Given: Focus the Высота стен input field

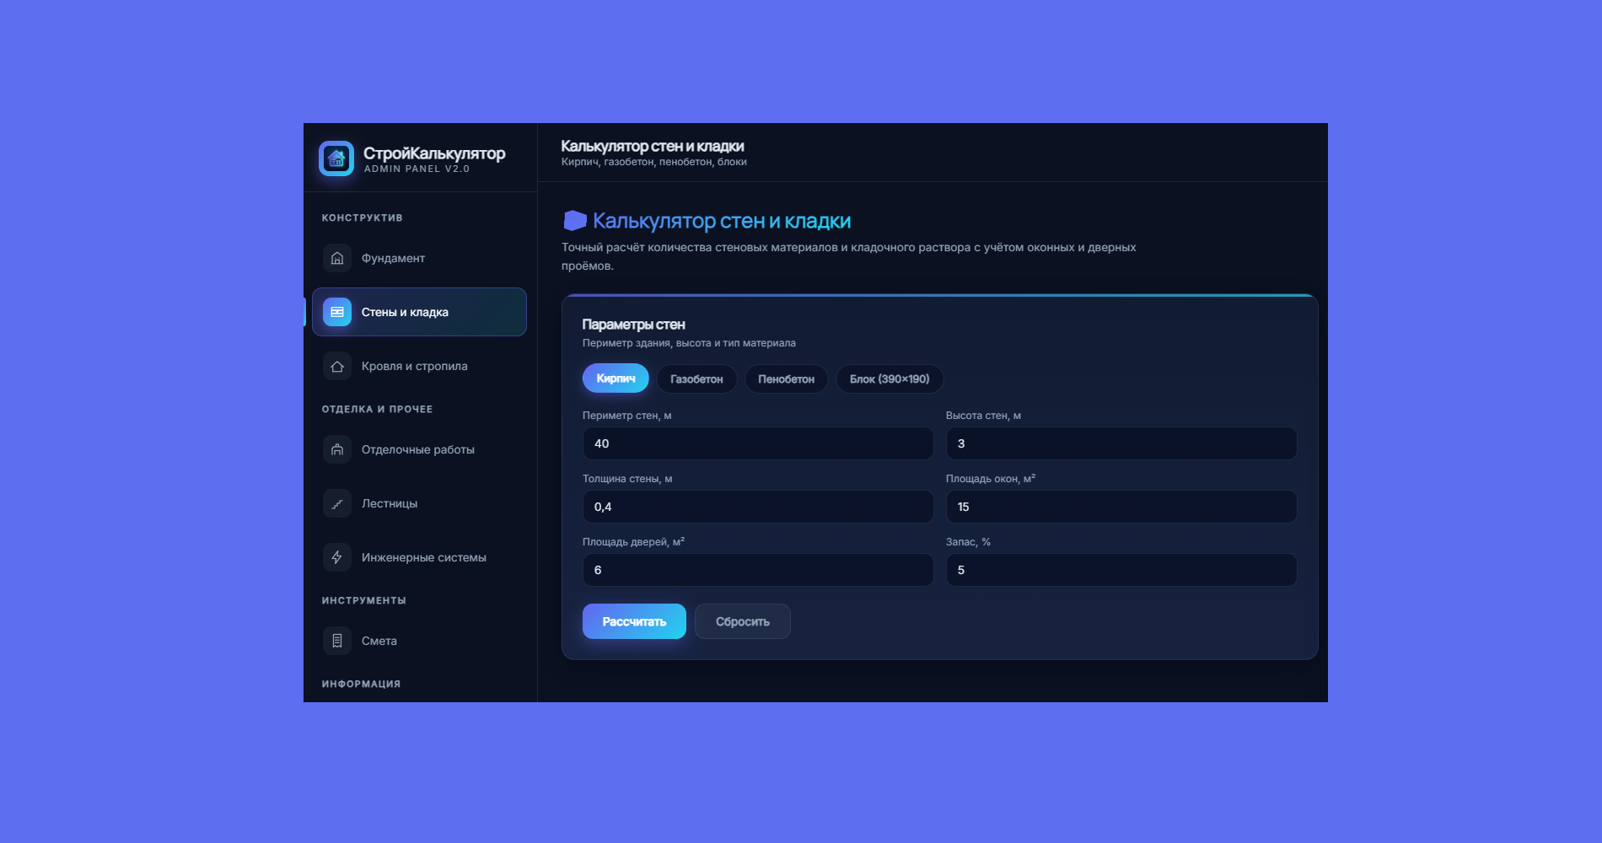Looking at the screenshot, I should [1121, 443].
